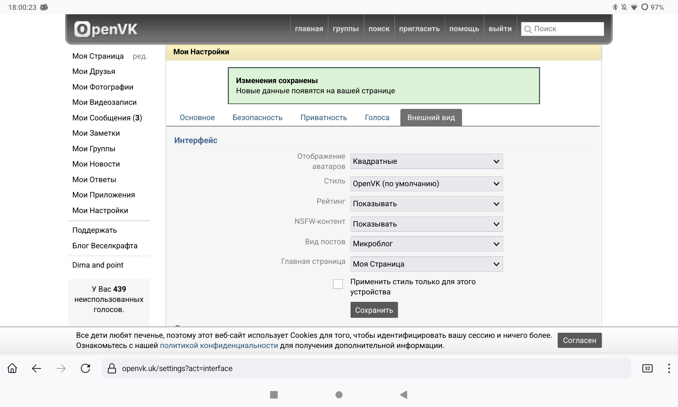Viewport: 678px width, 407px height.
Task: Reload the page with the refresh icon
Action: pyautogui.click(x=85, y=368)
